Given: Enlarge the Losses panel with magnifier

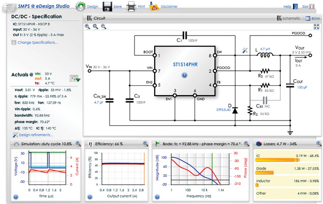Looking at the screenshot, I should click(319, 144).
